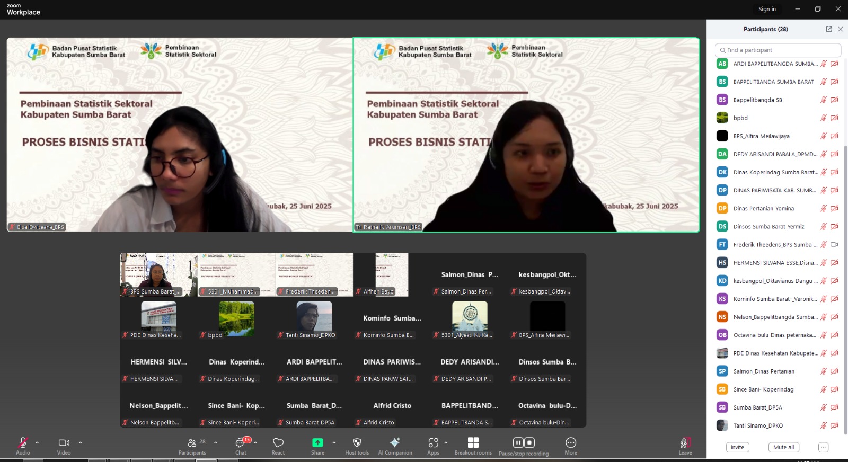Viewport: 848px width, 462px height.
Task: Expand the video options arrow
Action: pyautogui.click(x=81, y=442)
